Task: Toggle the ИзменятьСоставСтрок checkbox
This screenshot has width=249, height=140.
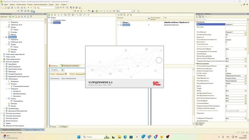Action: coord(226,68)
